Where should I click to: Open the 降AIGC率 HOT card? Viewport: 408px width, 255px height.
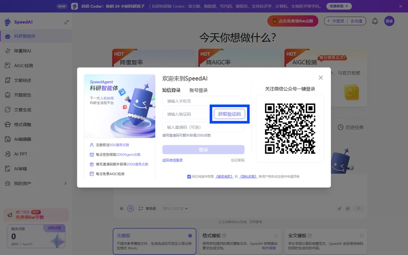coord(240,58)
